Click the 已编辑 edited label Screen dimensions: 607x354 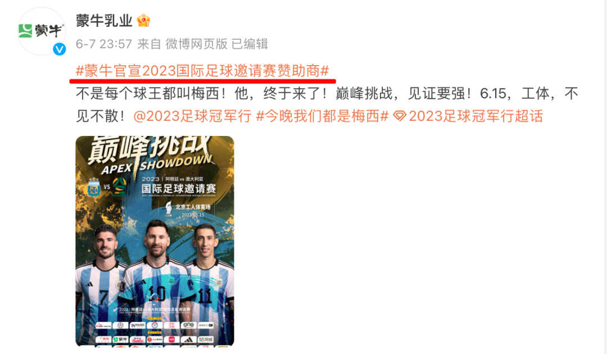(x=250, y=44)
